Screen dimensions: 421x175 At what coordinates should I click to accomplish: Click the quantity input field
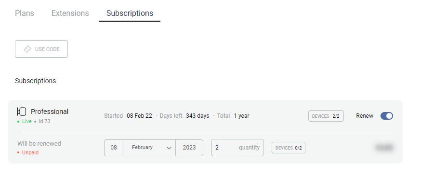237,148
